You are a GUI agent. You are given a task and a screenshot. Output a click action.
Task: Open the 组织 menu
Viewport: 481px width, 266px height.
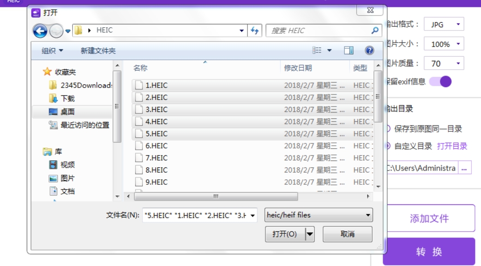pyautogui.click(x=52, y=51)
